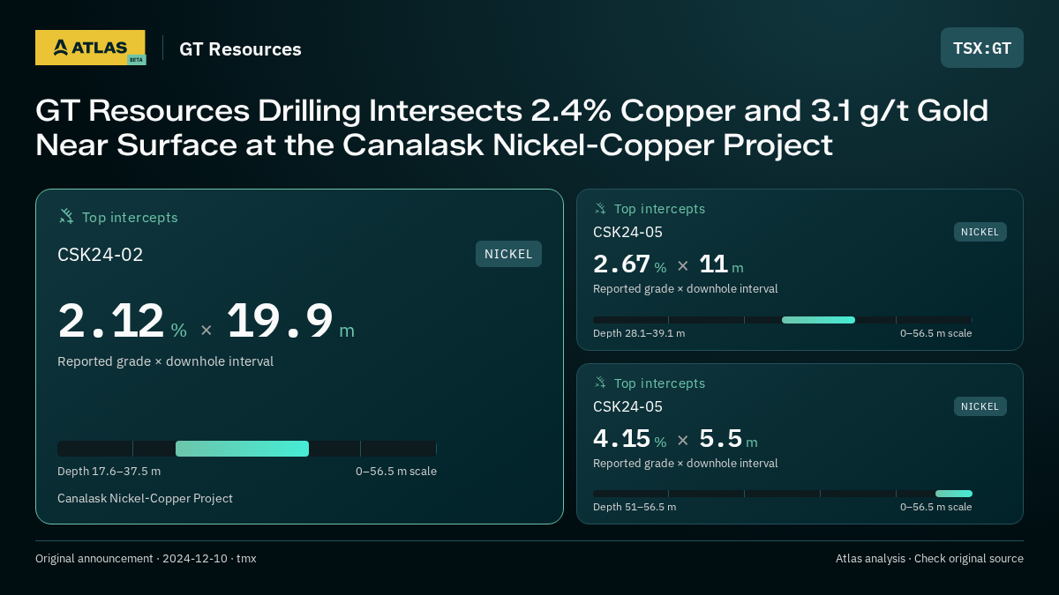
Task: Click the 2.12 % grade value
Action: (x=123, y=321)
